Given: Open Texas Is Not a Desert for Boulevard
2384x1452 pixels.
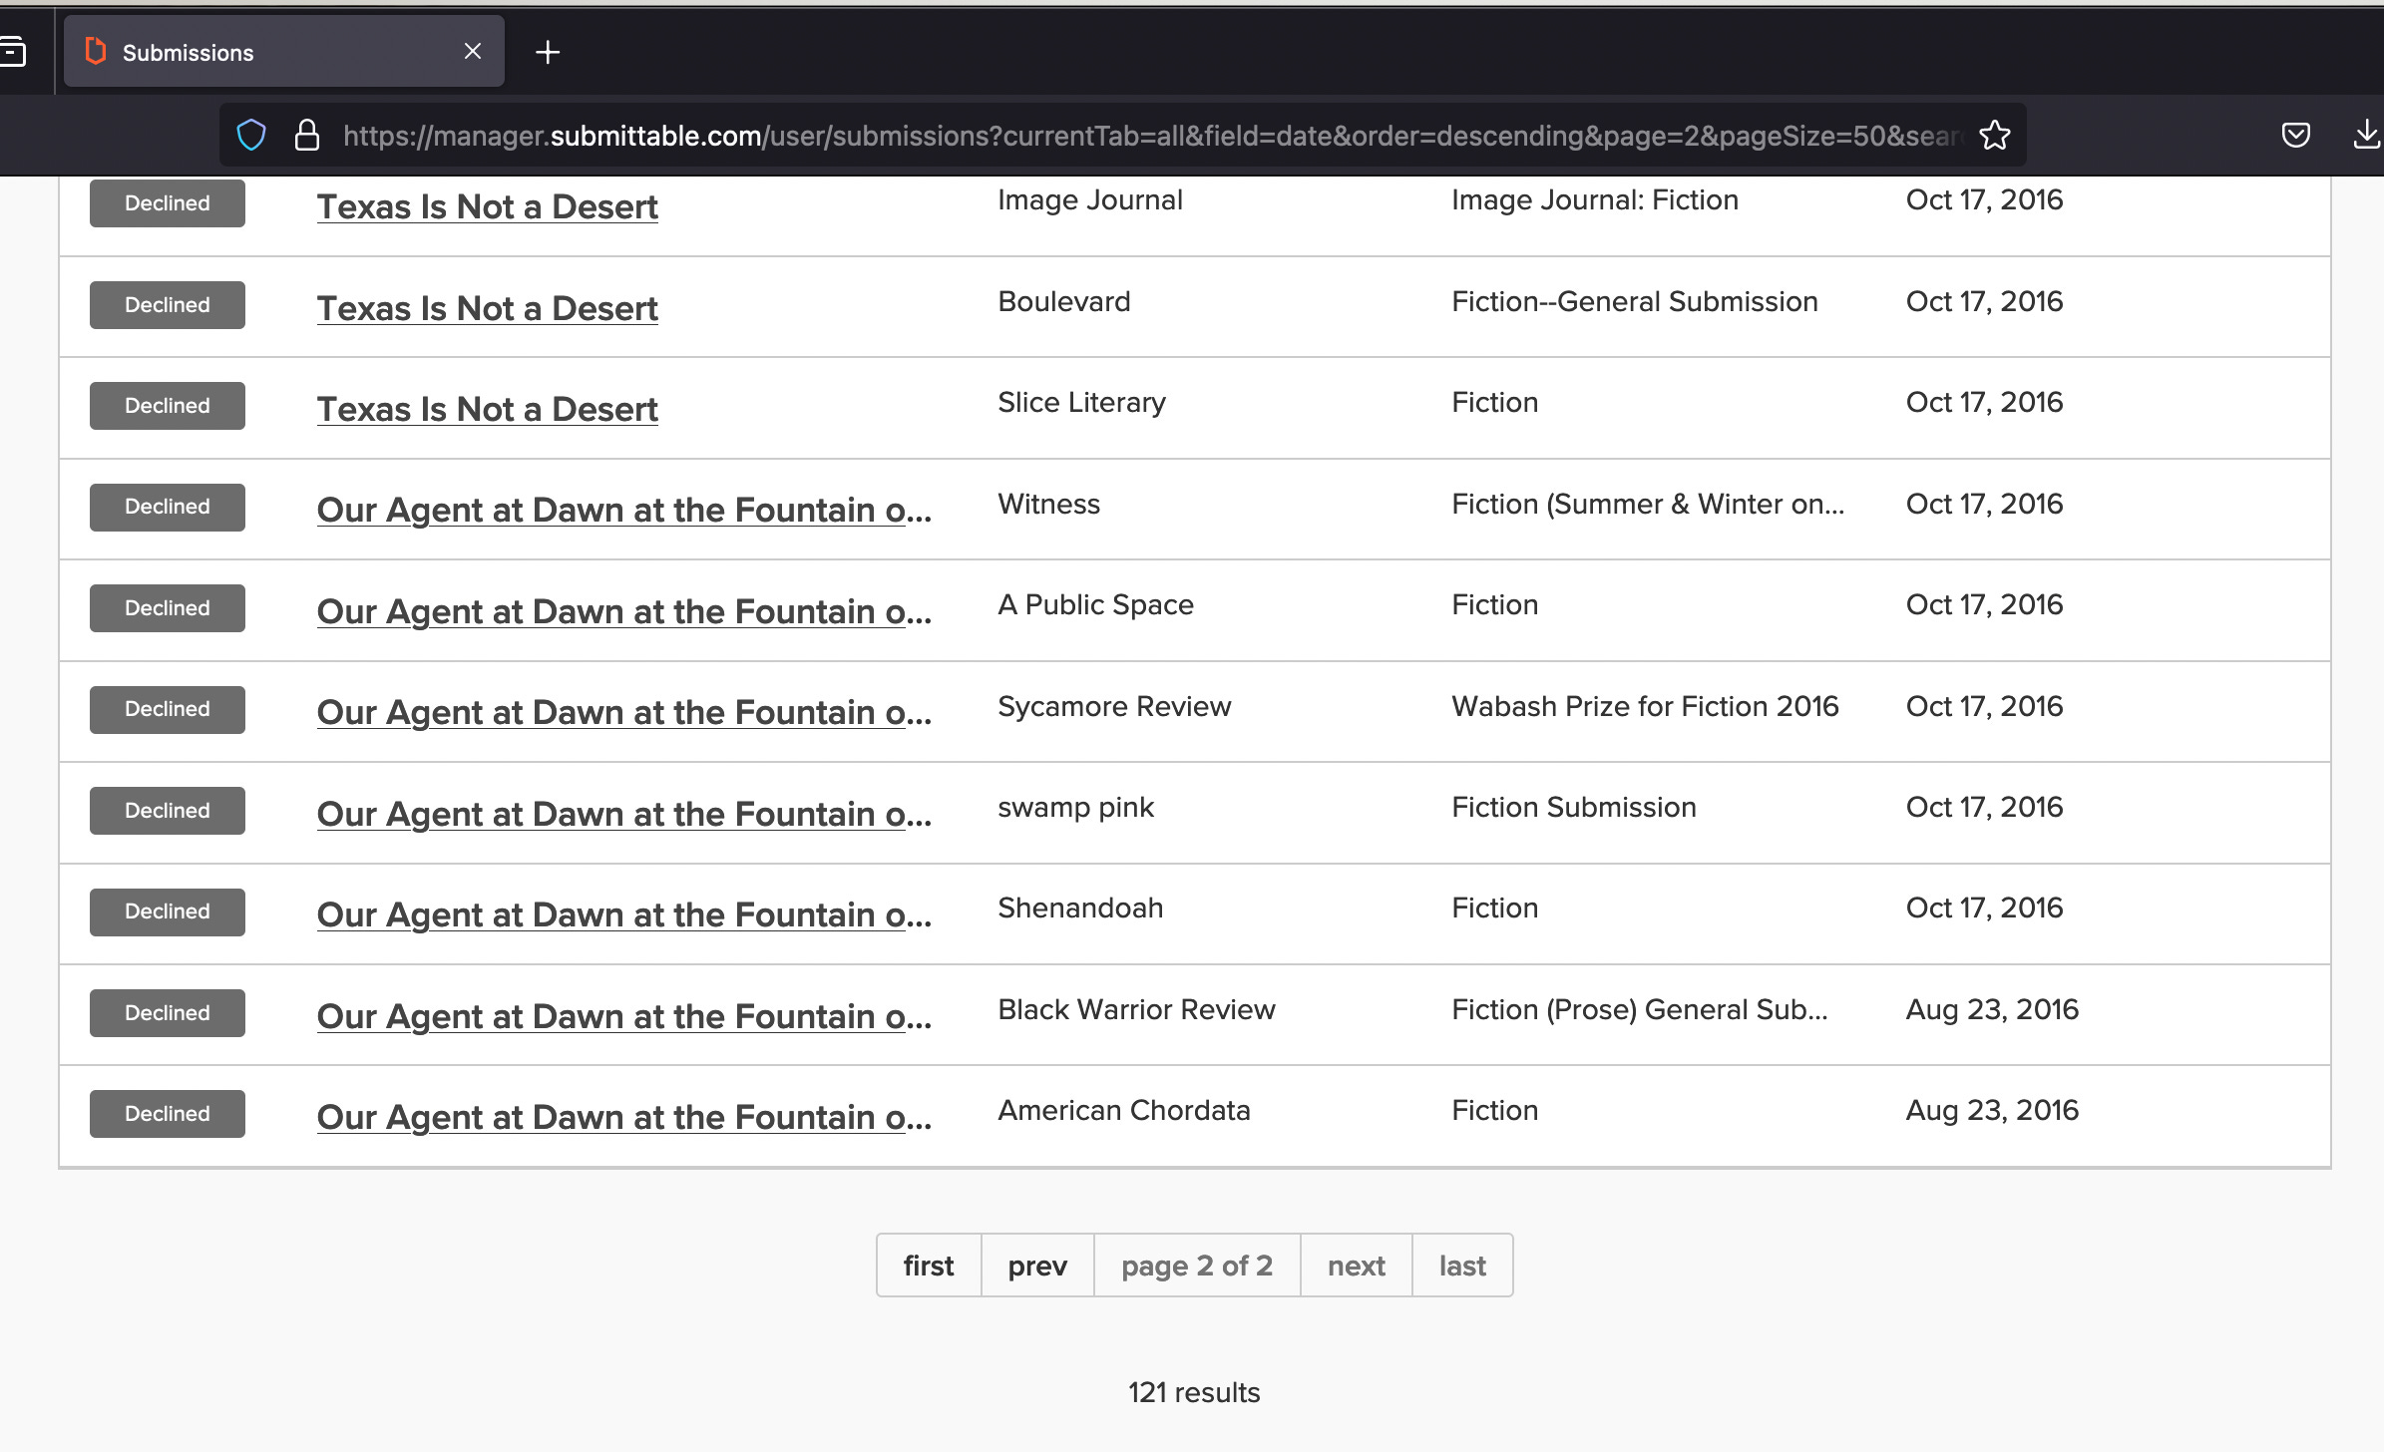Looking at the screenshot, I should click(x=487, y=308).
